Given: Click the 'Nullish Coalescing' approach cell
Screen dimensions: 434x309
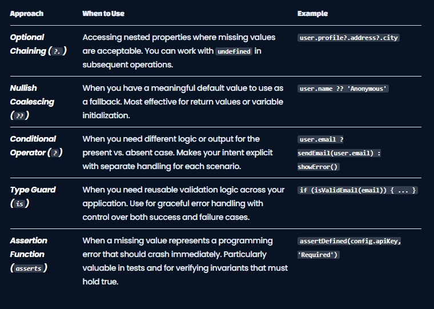Looking at the screenshot, I should (32, 102).
